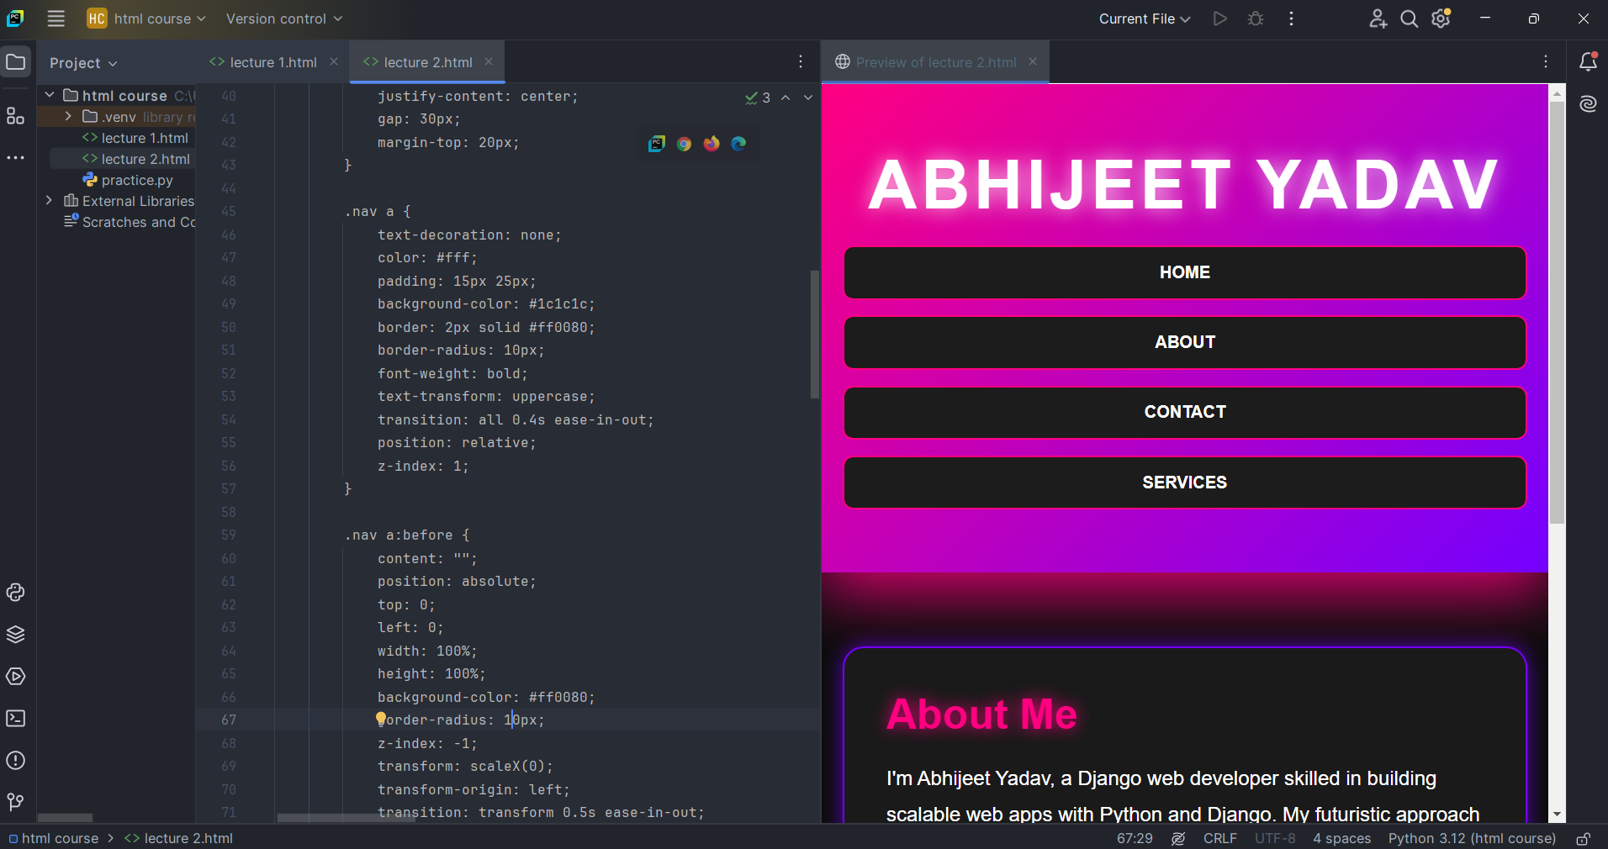
Task: Open the Version control dropdown
Action: tap(284, 18)
